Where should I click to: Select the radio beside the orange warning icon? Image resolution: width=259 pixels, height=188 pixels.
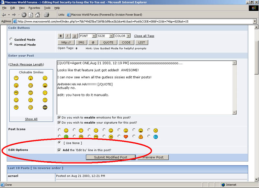[134, 136]
